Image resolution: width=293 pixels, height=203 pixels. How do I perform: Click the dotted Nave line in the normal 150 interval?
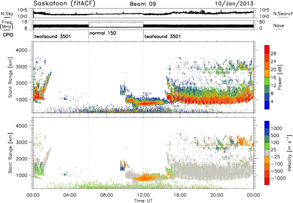pos(116,22)
